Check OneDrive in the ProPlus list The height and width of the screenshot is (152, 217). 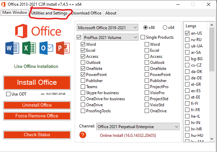(83, 105)
